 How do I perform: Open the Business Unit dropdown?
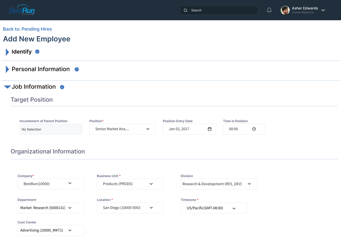pos(151,184)
